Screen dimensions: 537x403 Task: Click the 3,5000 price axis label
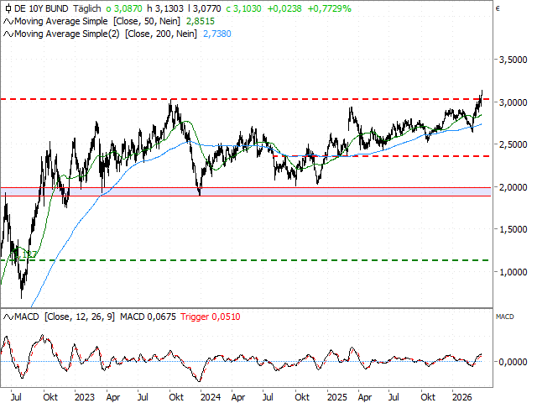coord(512,60)
